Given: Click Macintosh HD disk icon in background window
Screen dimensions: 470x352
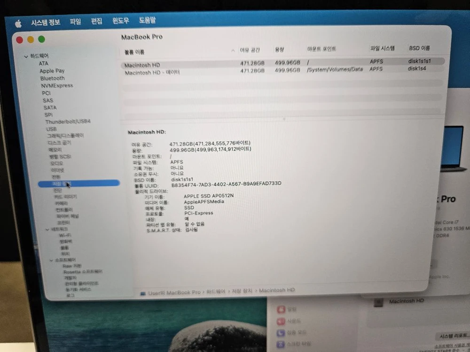Looking at the screenshot, I should 378,302.
